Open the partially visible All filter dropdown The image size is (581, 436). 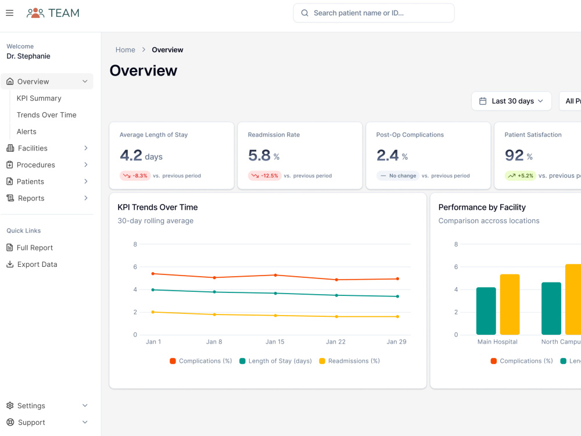coord(571,101)
